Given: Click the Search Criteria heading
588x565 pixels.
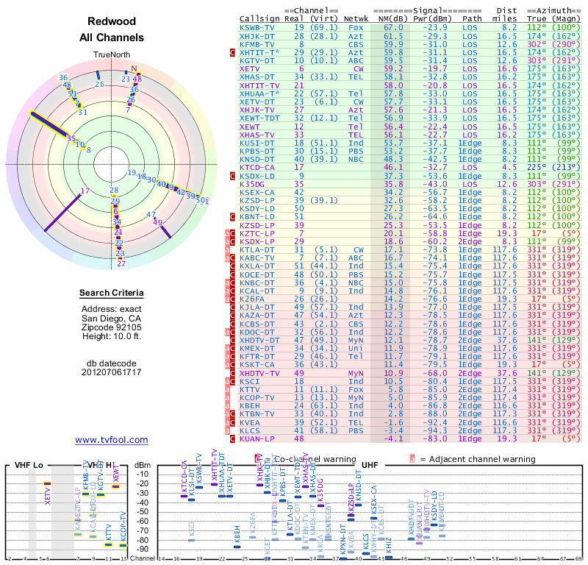Looking at the screenshot, I should (x=112, y=293).
